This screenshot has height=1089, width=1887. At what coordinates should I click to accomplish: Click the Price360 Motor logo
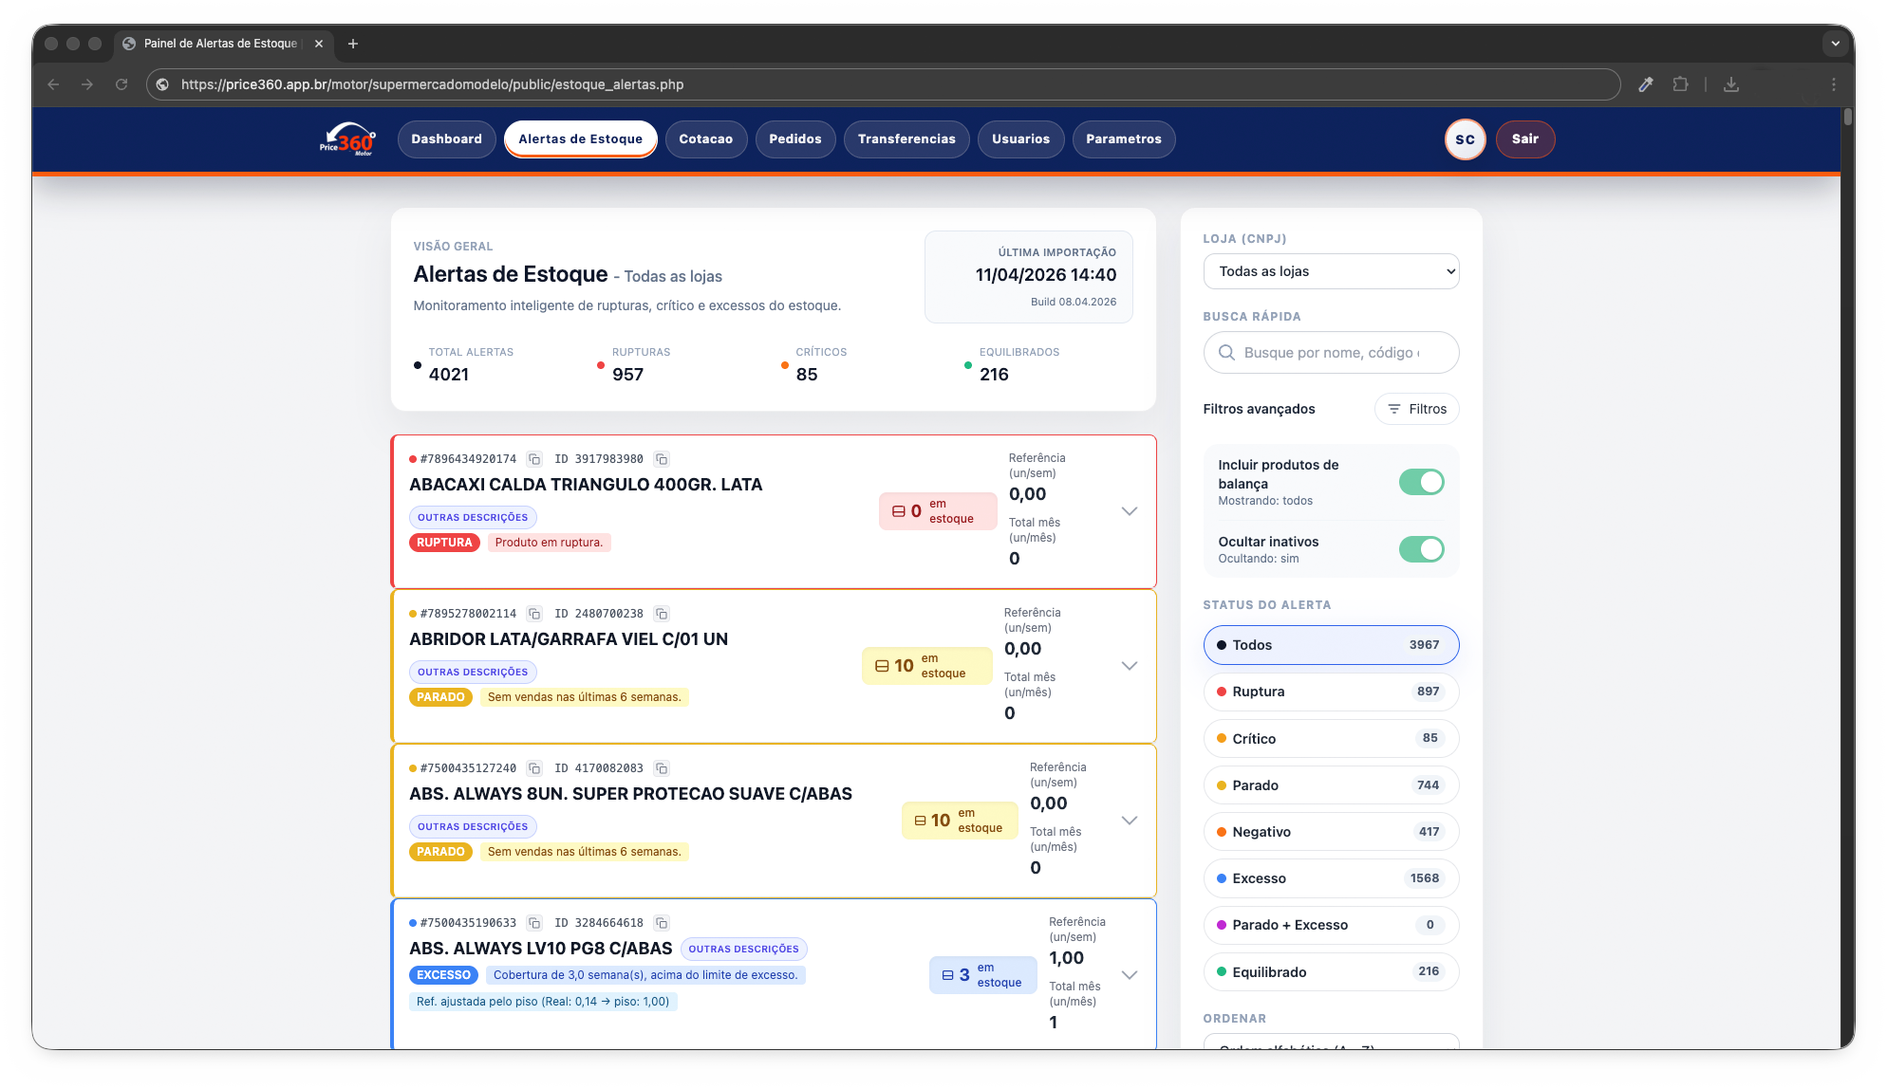(347, 139)
